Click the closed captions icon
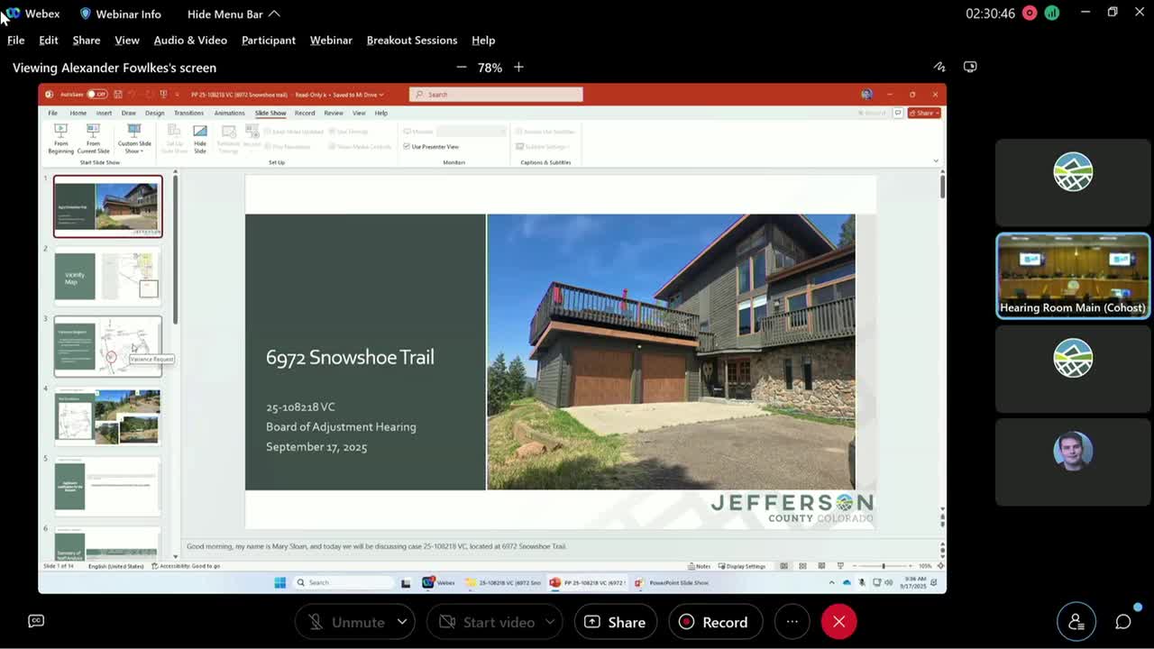Viewport: 1154px width, 649px height. point(36,621)
